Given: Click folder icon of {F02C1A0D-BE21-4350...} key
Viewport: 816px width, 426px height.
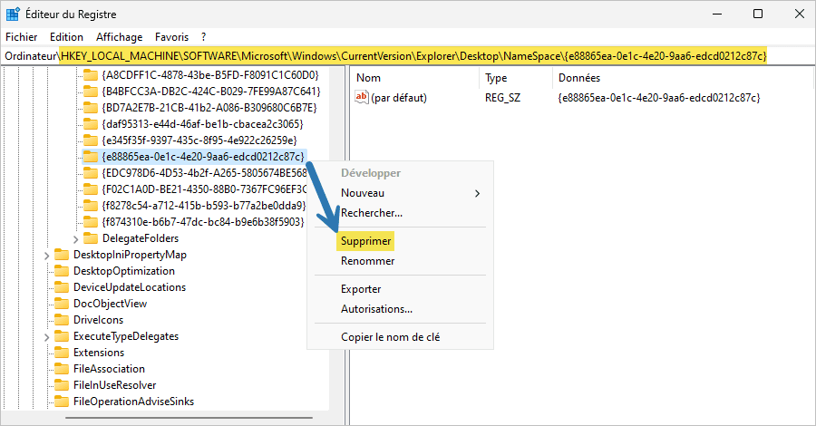Looking at the screenshot, I should pos(91,189).
